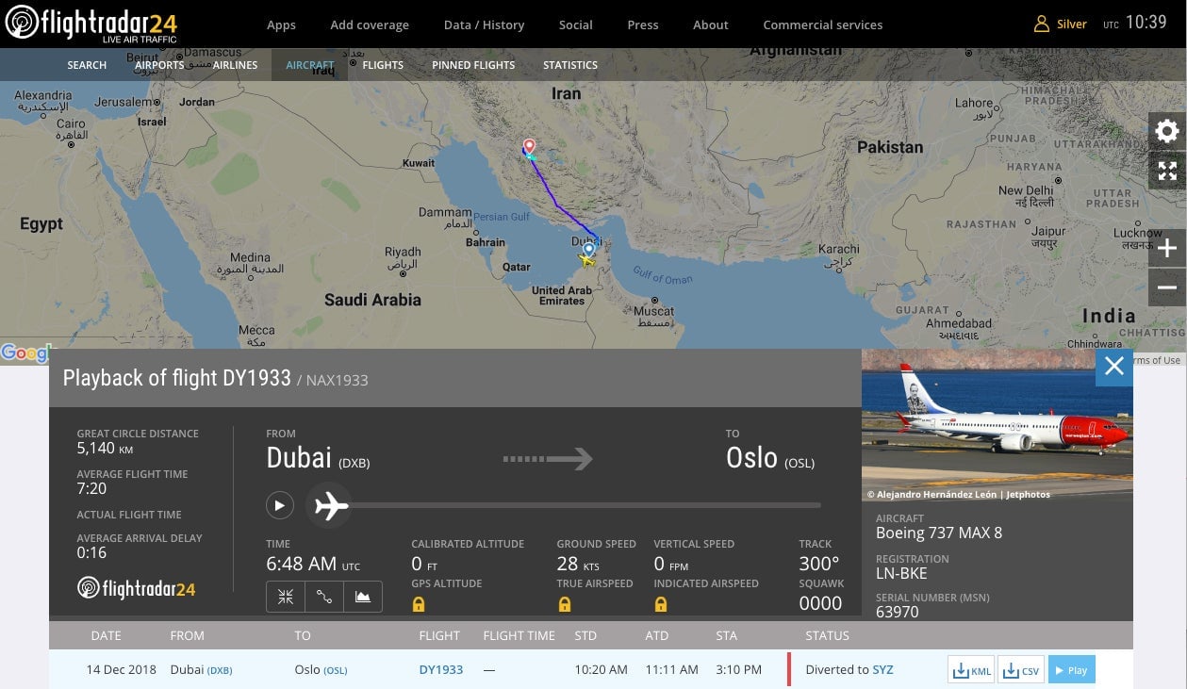Click the UTC 10:39 clock

click(1135, 23)
